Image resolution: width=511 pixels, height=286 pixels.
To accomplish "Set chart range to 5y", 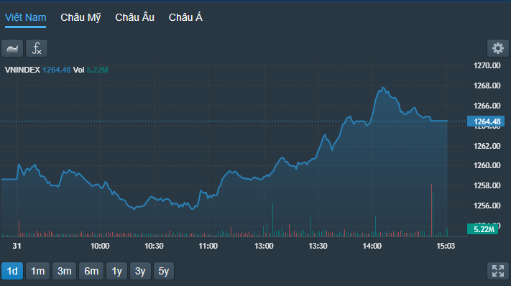I will tap(164, 271).
